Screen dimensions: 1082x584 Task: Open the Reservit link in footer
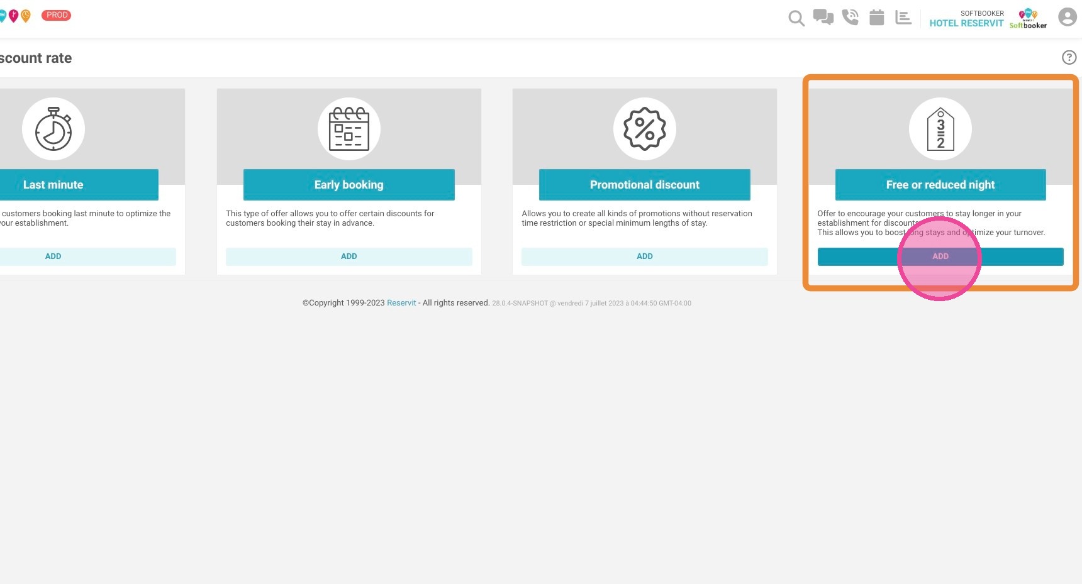(401, 303)
